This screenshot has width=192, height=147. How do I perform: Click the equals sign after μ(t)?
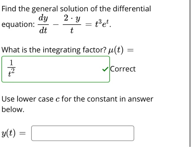[130, 50]
